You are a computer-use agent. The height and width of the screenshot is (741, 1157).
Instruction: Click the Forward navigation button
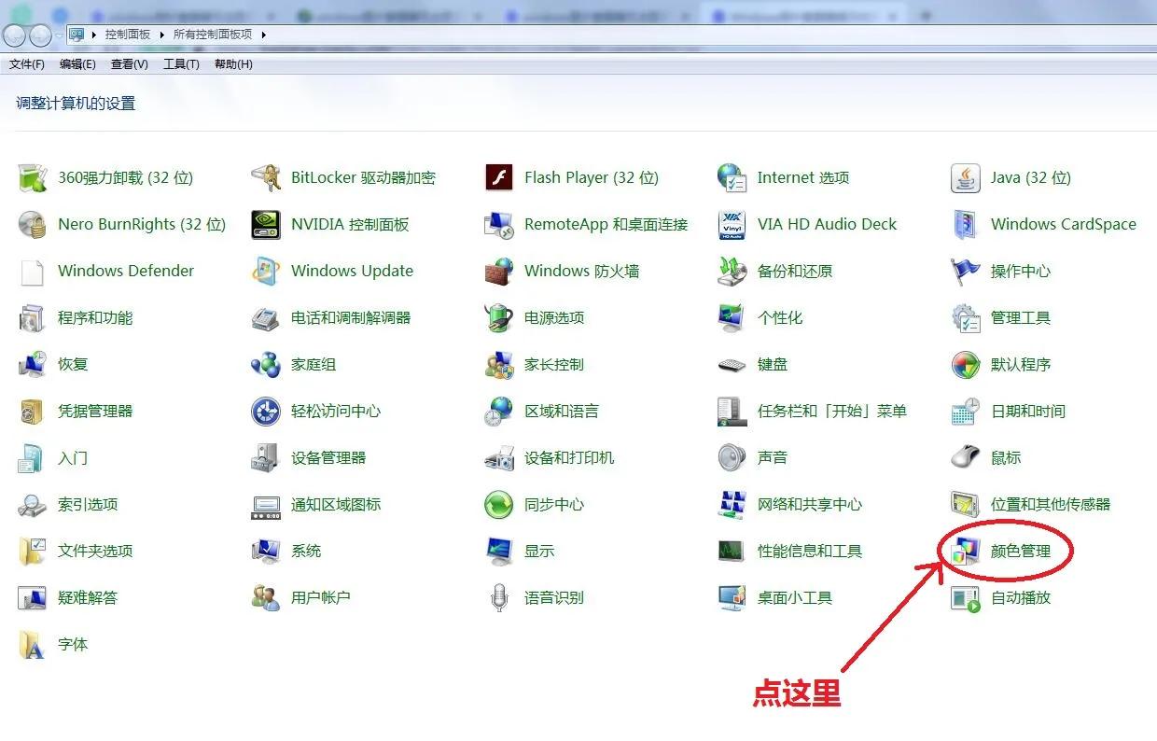pyautogui.click(x=40, y=35)
